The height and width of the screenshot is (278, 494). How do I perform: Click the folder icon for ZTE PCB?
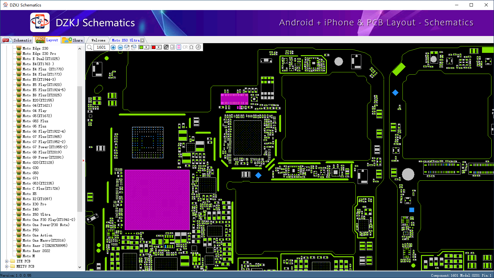tap(13, 261)
